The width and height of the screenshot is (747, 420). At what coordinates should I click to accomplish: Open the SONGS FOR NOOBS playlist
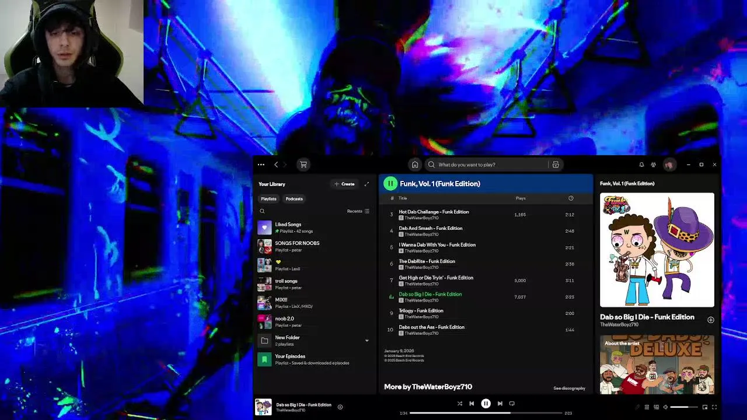click(315, 246)
